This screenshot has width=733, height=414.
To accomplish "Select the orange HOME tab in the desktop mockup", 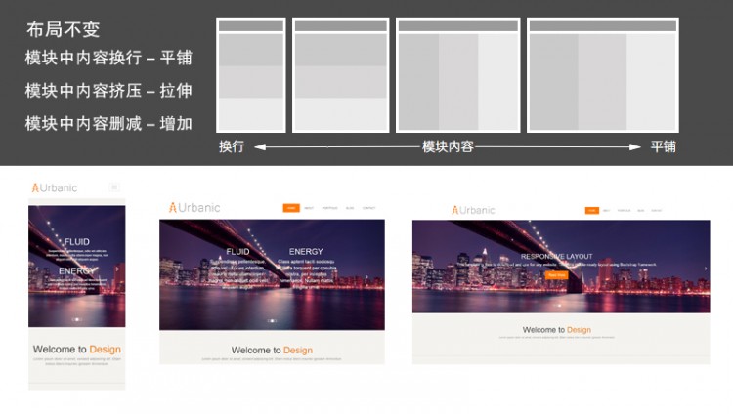I will pyautogui.click(x=592, y=210).
